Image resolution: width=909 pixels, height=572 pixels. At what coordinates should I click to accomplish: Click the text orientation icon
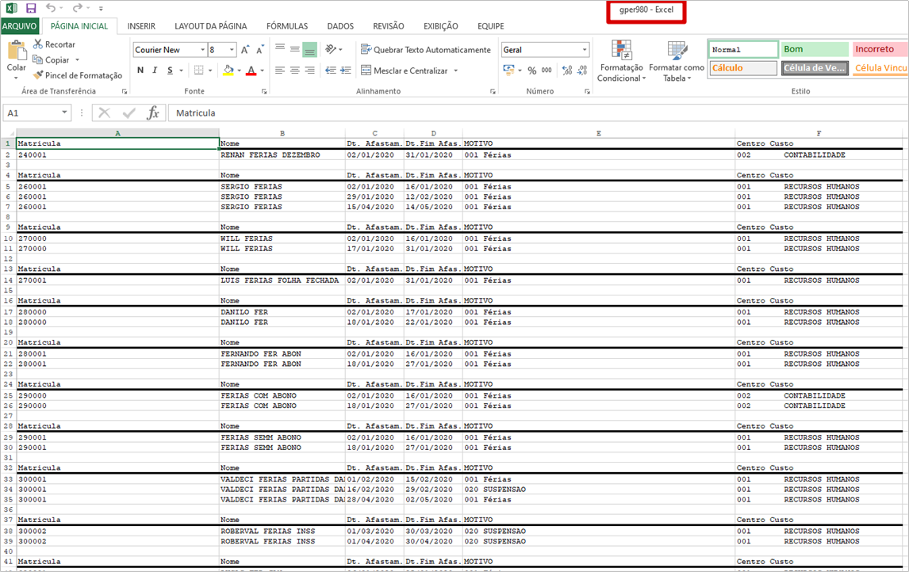(x=331, y=49)
